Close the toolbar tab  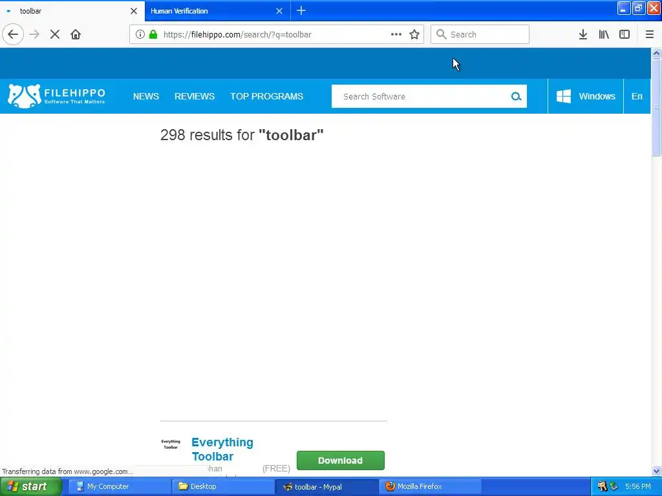pyautogui.click(x=134, y=10)
